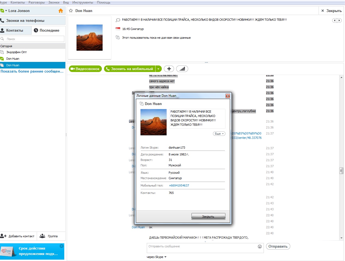Viewport: 345px width, 261px height.
Task: Click in the Поиск contact search field
Action: point(32,39)
